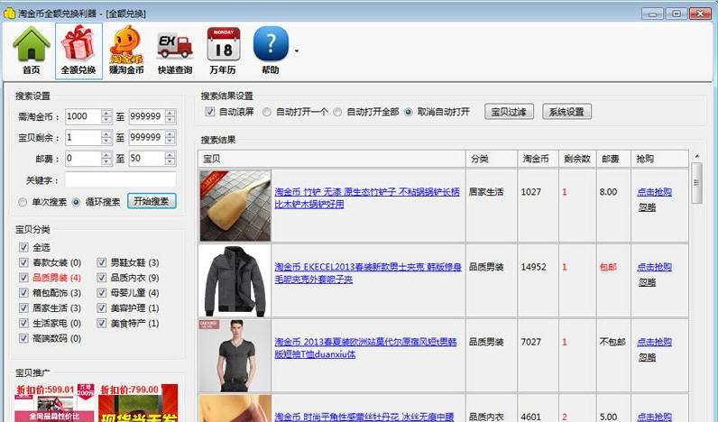Select the 自动打开一个 radio option

point(266,112)
